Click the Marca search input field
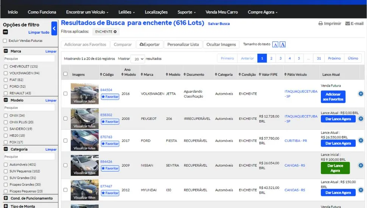Viewport: 367px width, 208px height. pyautogui.click(x=29, y=59)
